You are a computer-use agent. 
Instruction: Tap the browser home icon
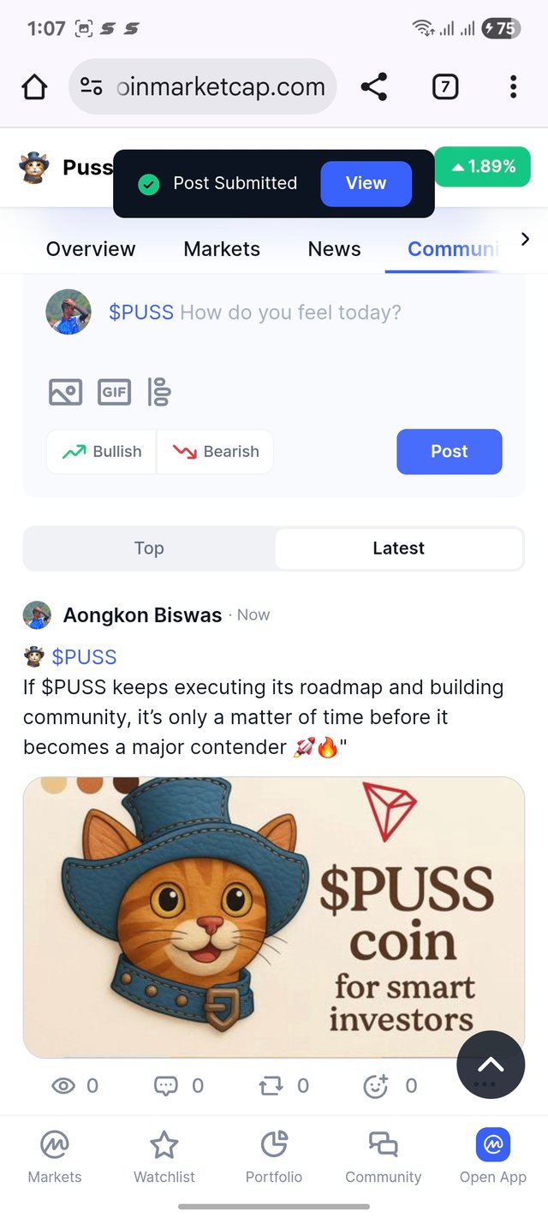click(34, 86)
